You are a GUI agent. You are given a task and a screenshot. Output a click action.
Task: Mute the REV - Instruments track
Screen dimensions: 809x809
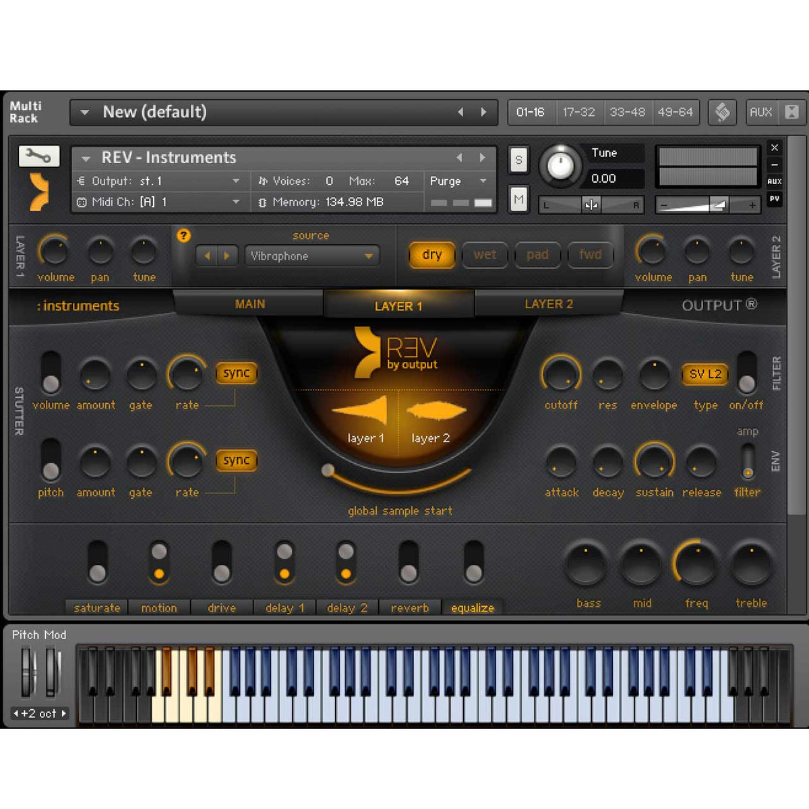518,199
